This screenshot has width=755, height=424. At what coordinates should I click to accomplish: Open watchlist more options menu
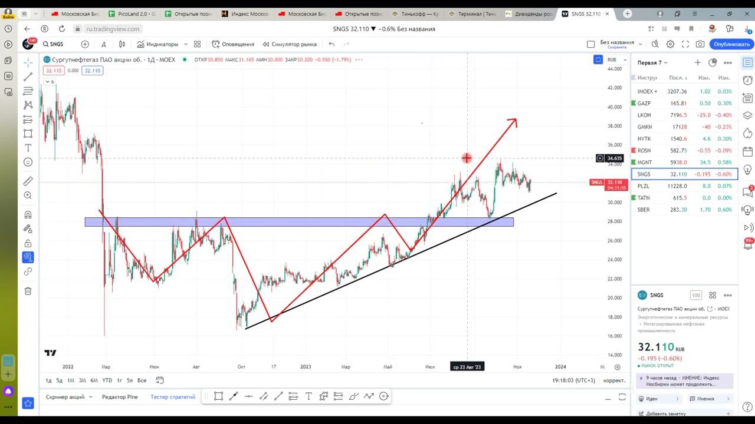coord(728,62)
